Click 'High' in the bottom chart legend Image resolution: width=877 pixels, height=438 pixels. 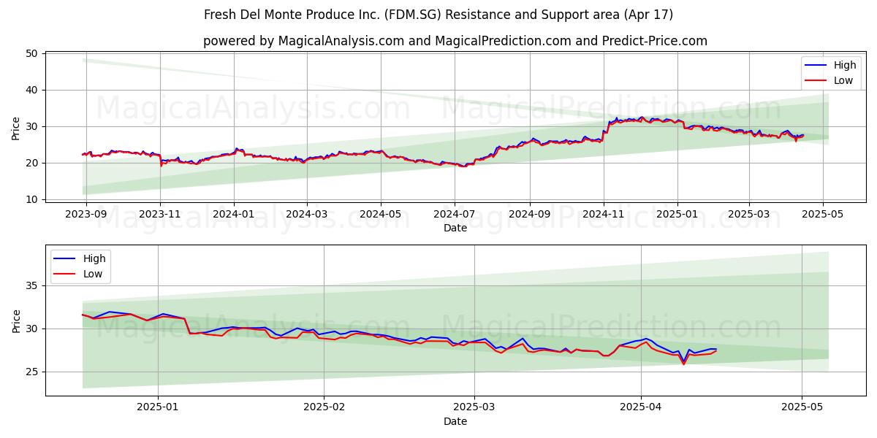pyautogui.click(x=94, y=258)
